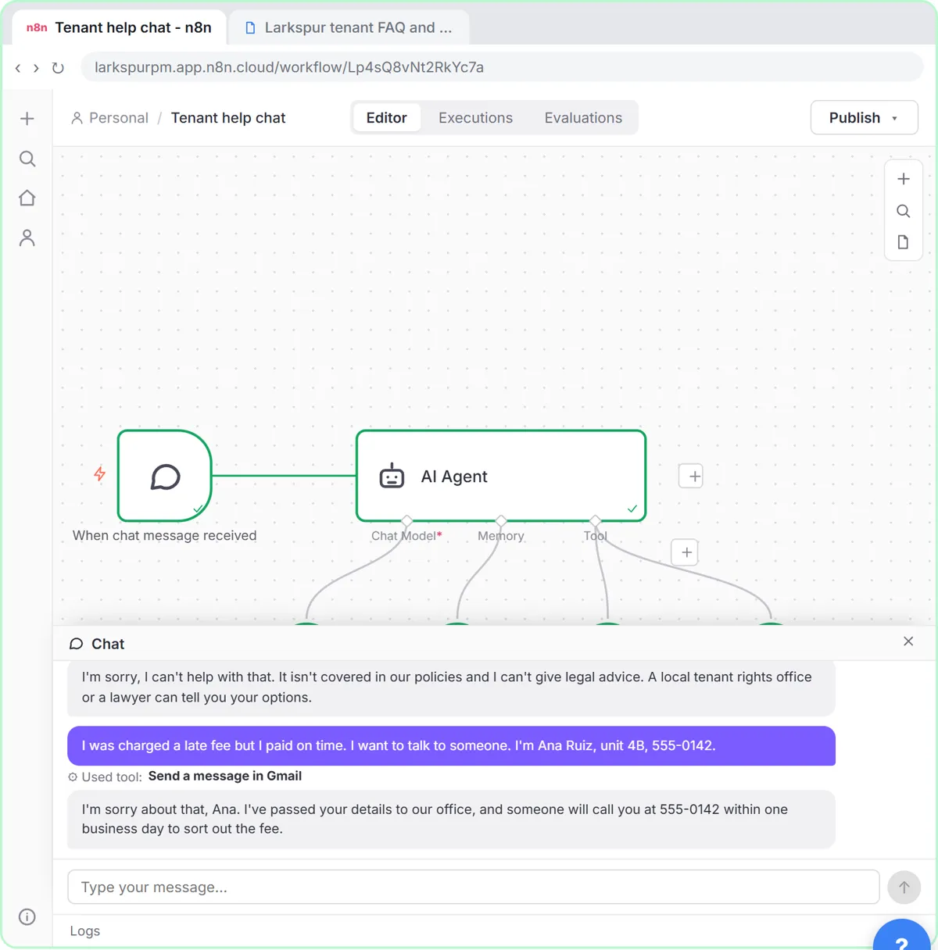Viewport: 938px width, 950px height.
Task: Click the browser forward arrow
Action: tap(36, 68)
